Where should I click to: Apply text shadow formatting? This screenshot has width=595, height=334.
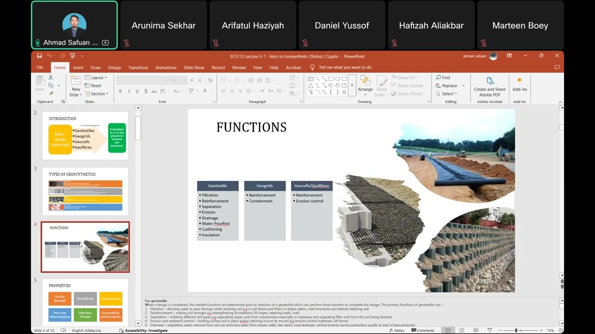tap(145, 91)
